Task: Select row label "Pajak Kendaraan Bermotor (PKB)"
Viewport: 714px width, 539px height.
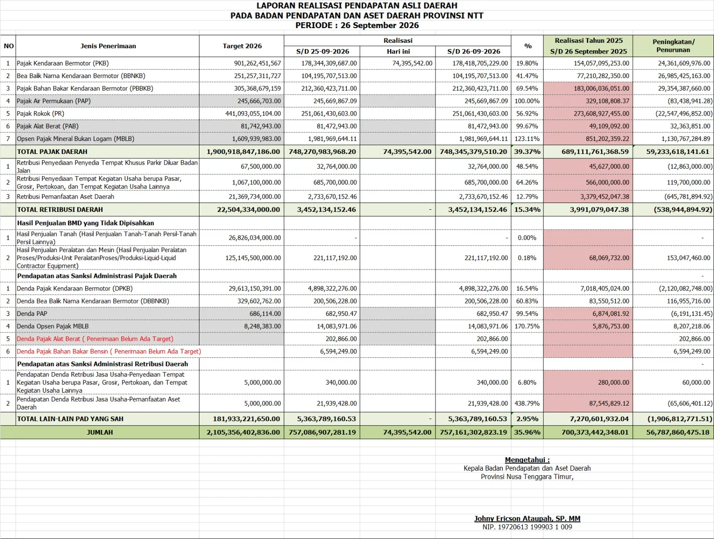Action: click(x=63, y=63)
